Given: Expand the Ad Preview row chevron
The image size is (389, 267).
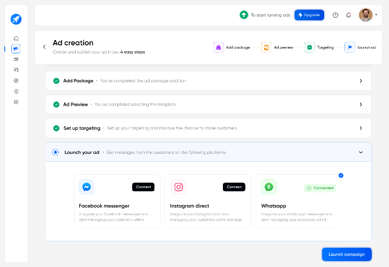Looking at the screenshot, I should (x=361, y=105).
